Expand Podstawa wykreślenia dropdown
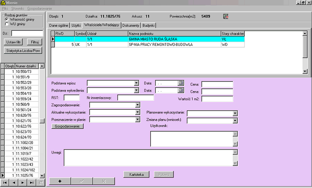This screenshot has width=312, height=188. [x=136, y=90]
